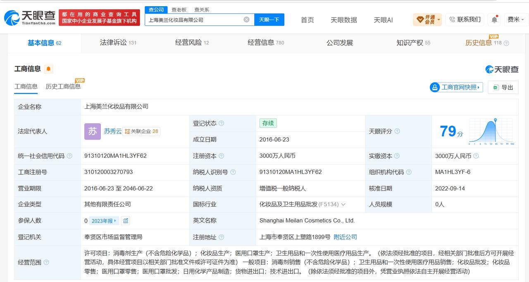Switch to the 查公司 search tab
529x282 pixels.
(156, 9)
